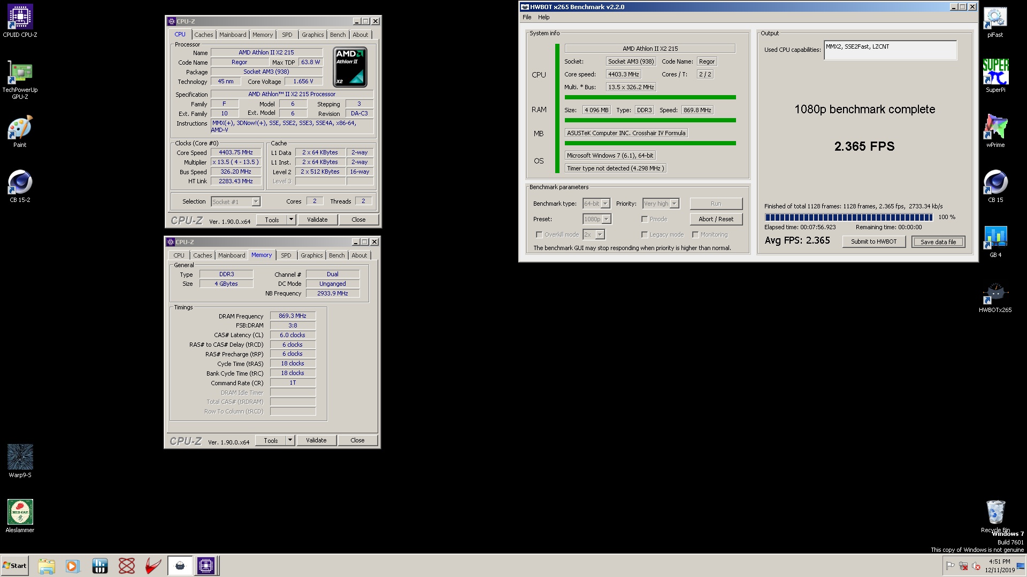1027x577 pixels.
Task: Launch HWBOTx265 from the desktop
Action: pos(995,297)
